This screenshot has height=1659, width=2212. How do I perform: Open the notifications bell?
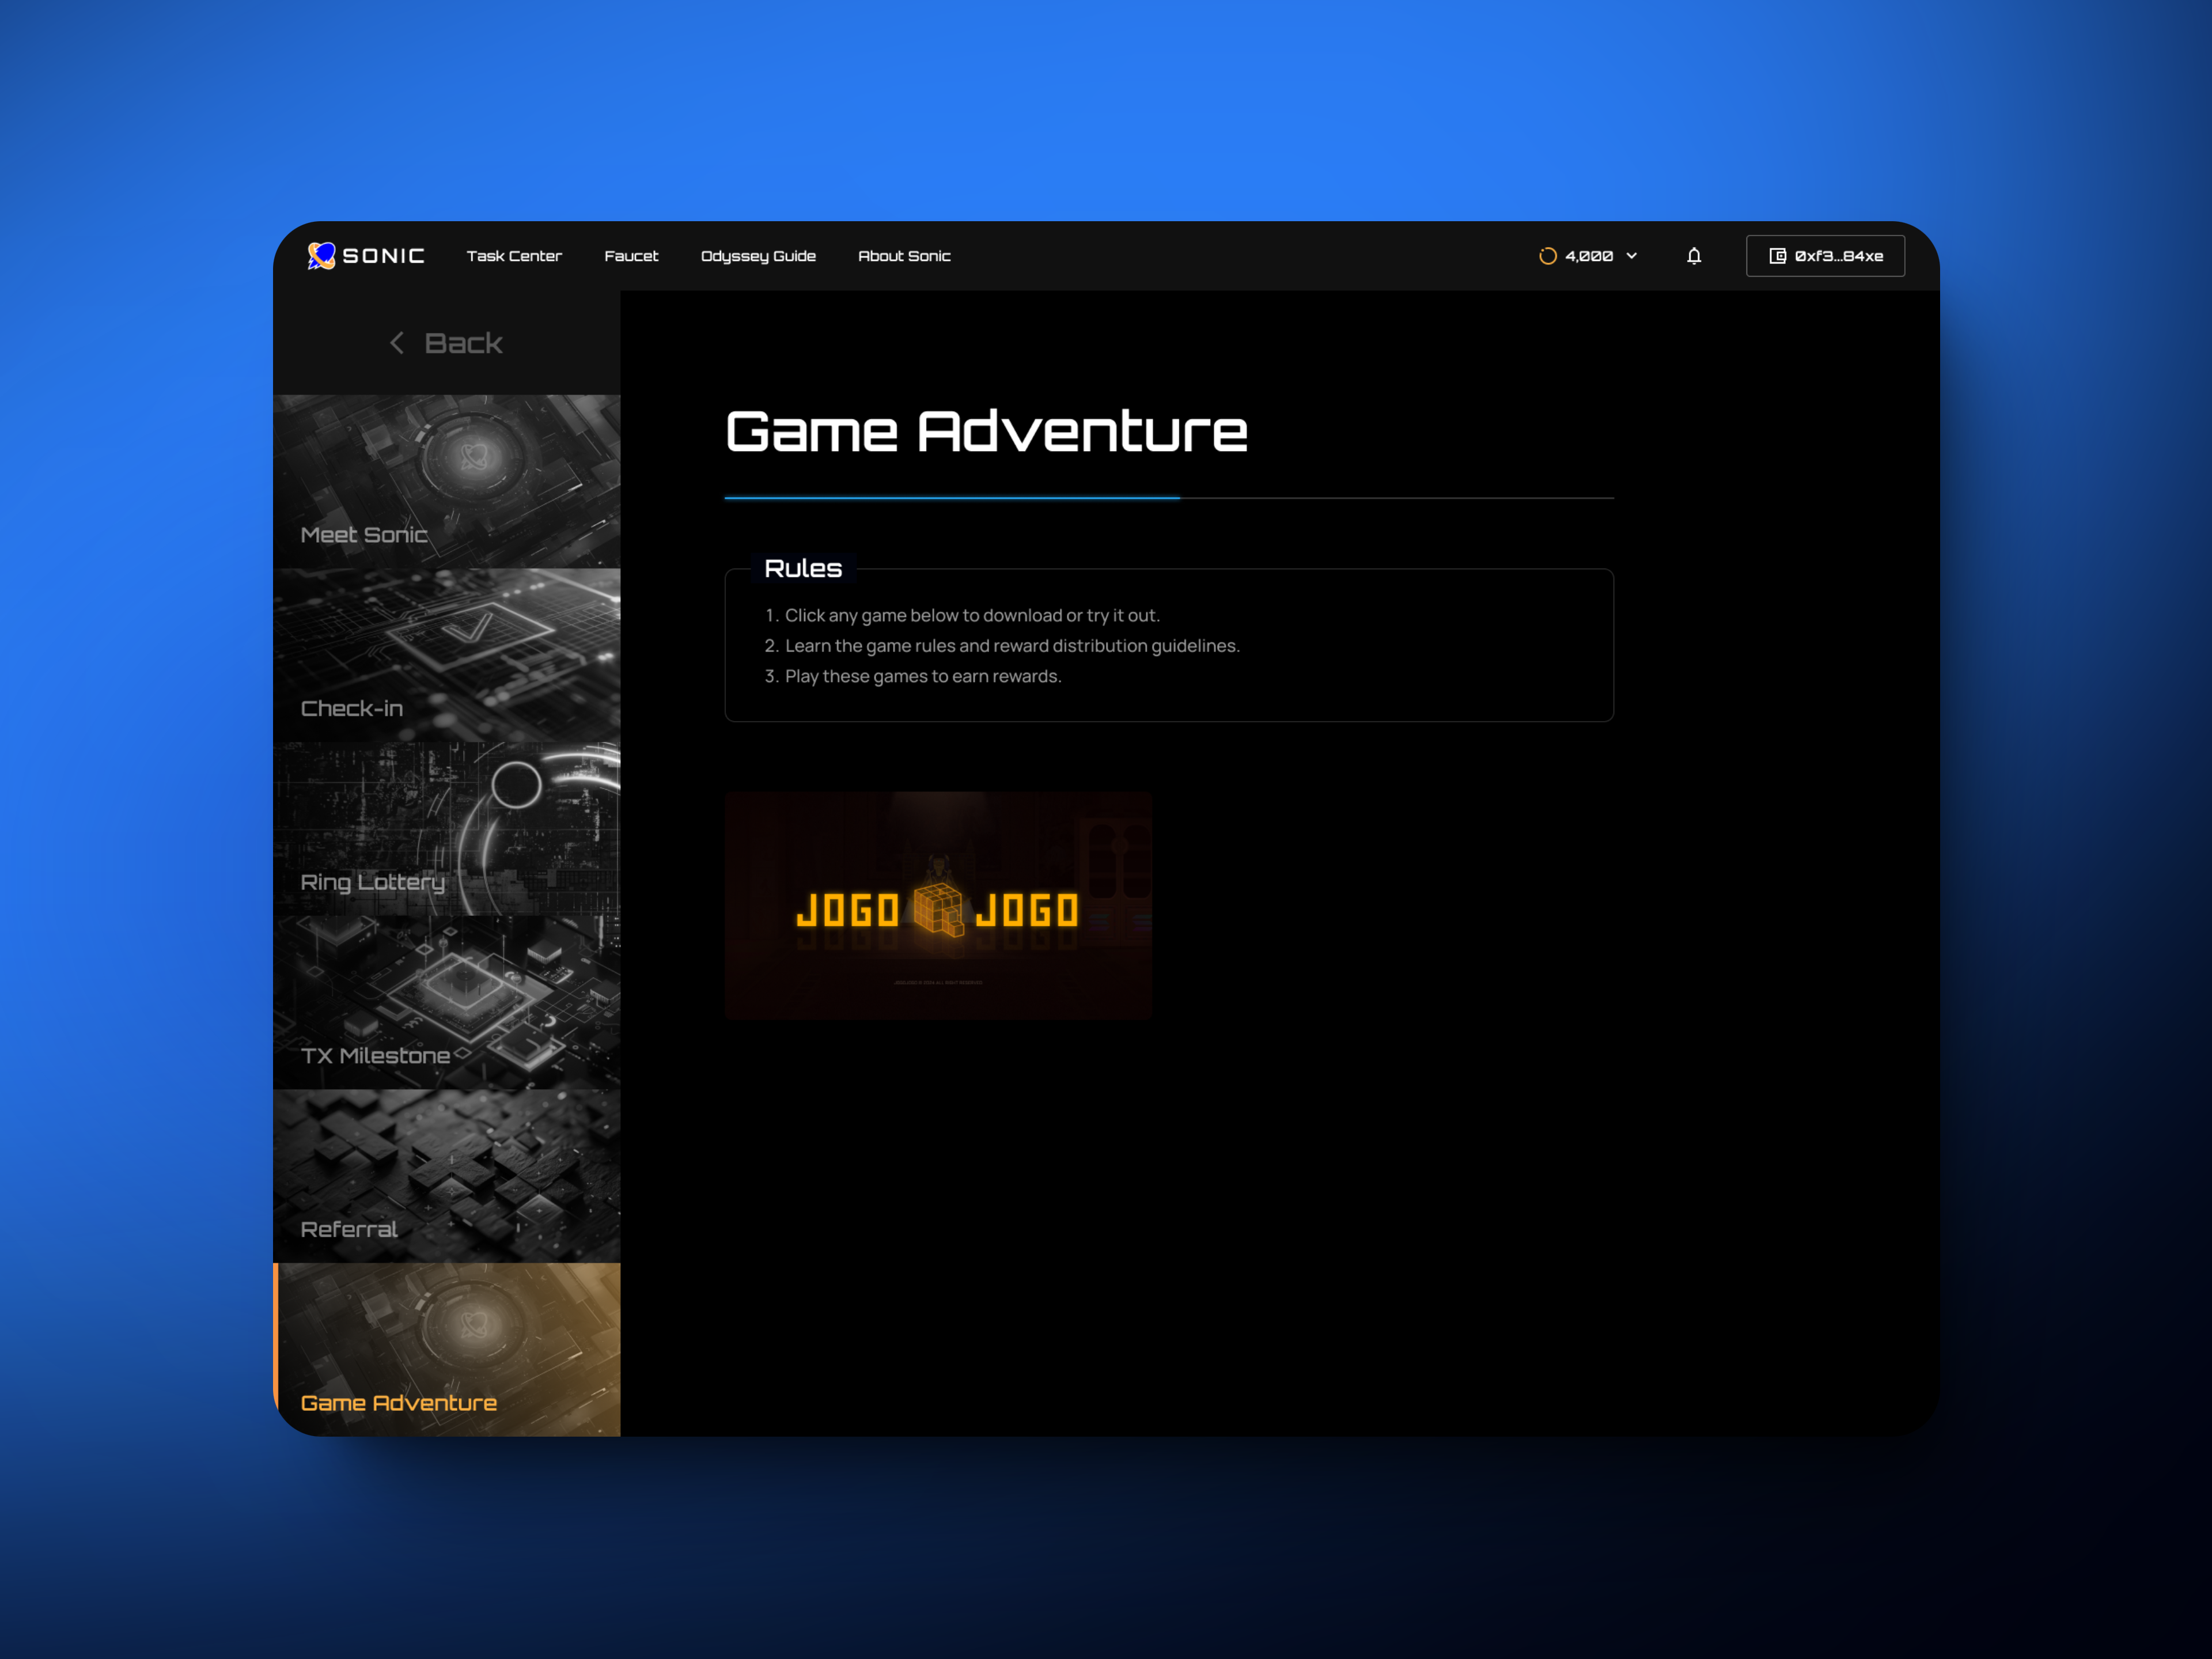(1694, 256)
